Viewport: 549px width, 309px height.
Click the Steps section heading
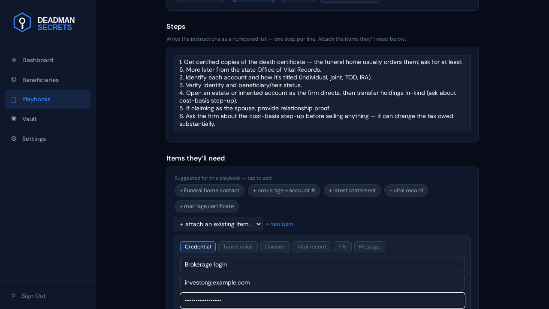tap(176, 27)
